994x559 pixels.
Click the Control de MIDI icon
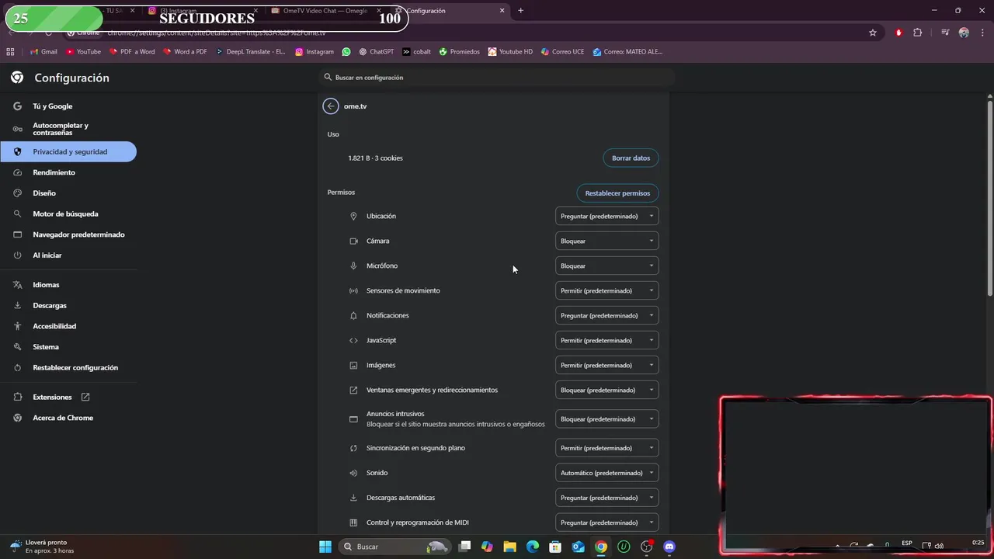(x=353, y=523)
